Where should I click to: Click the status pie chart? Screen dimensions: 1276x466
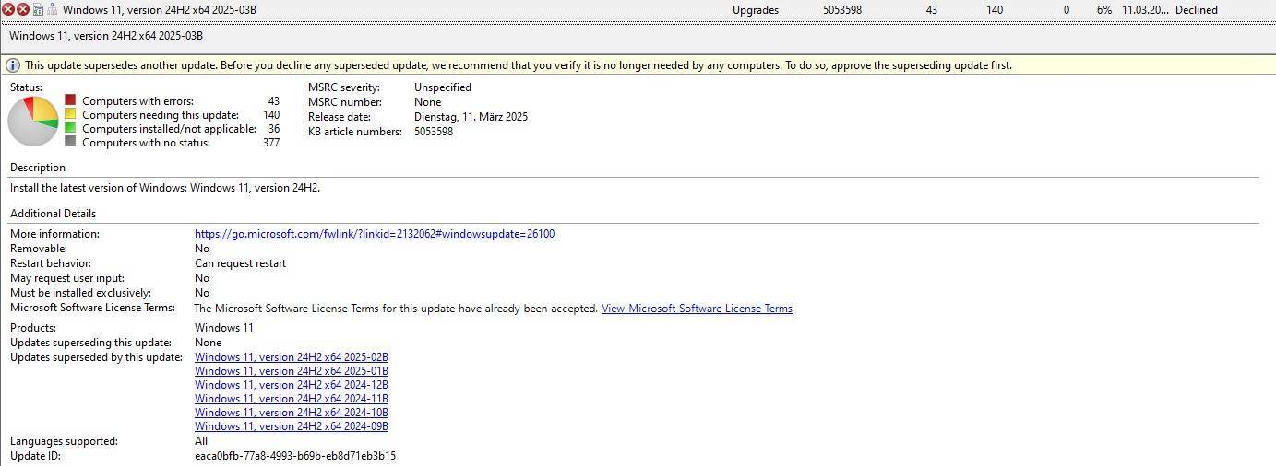click(x=33, y=121)
